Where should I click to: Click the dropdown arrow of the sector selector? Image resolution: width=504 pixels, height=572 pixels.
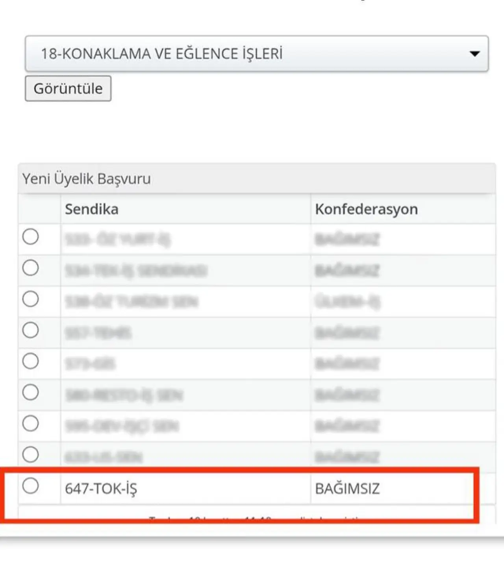pyautogui.click(x=475, y=54)
